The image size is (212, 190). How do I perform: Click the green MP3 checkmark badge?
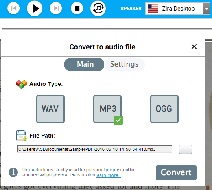coord(118,120)
